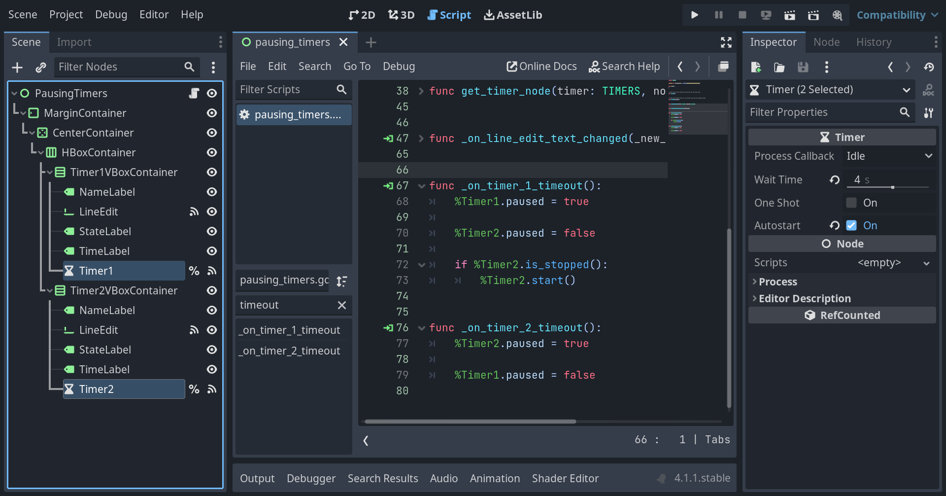This screenshot has height=496, width=946.
Task: Create a new script in the Inspector toolbar
Action: (755, 67)
